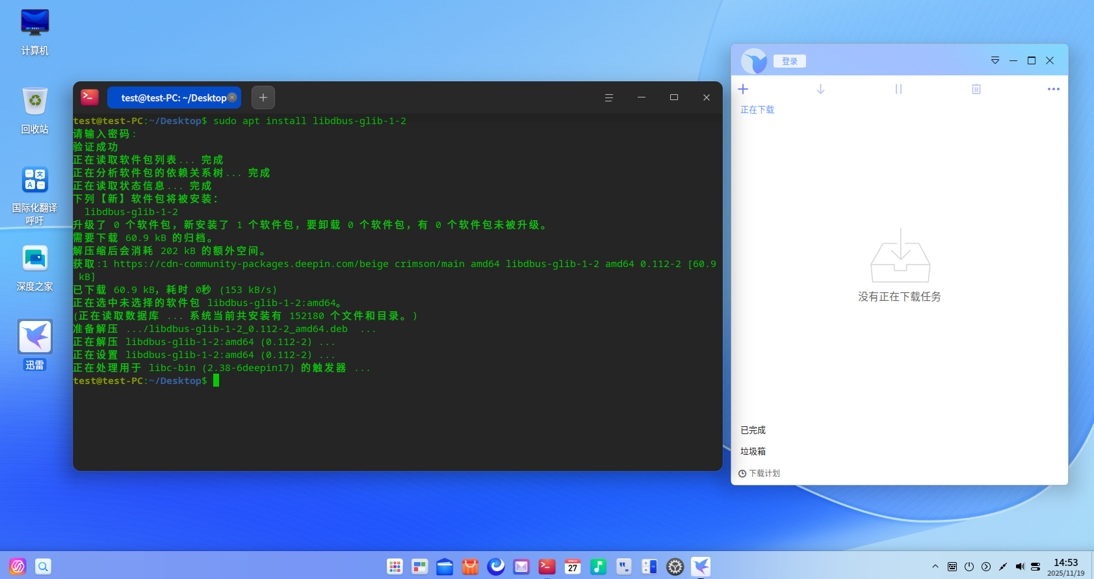Open the mail icon in the dock
Image resolution: width=1094 pixels, height=579 pixels.
coord(521,567)
